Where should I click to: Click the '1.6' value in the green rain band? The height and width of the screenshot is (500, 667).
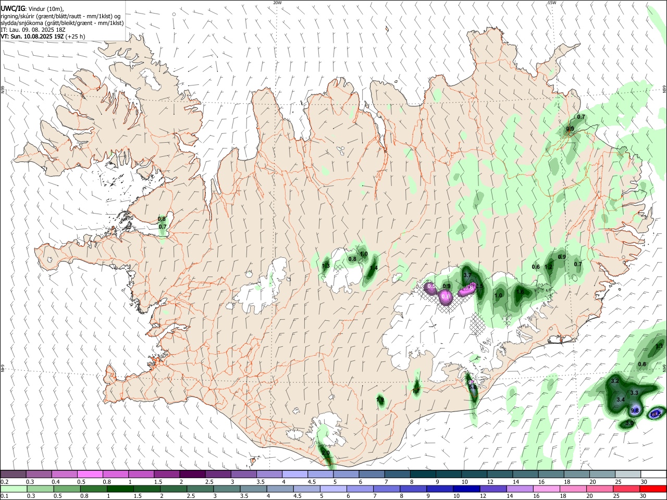(520, 292)
